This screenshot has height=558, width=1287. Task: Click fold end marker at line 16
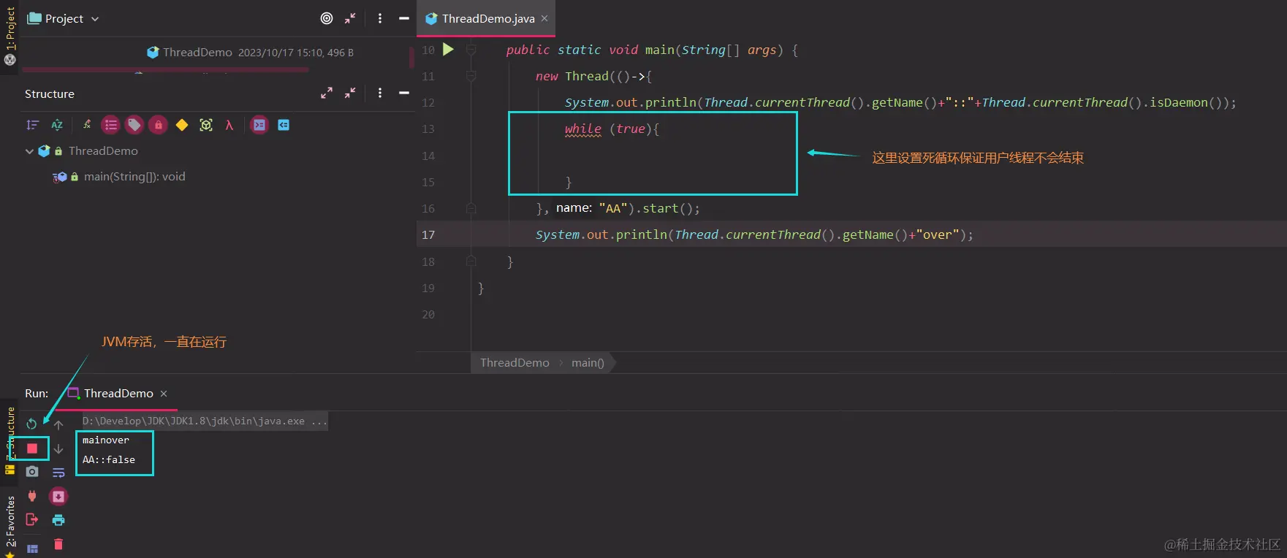[x=471, y=208]
